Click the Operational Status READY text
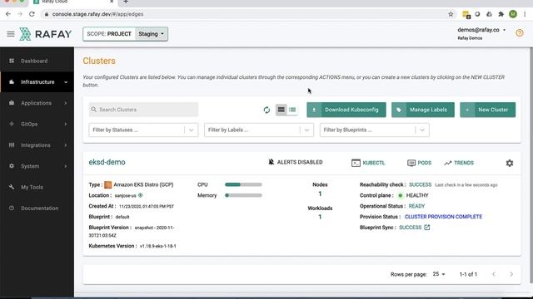 [416, 206]
